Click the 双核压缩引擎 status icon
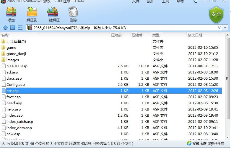This screenshot has width=231, height=149. (x=189, y=143)
